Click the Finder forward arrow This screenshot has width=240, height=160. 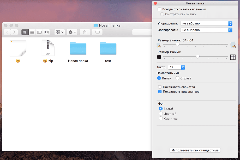[x=14, y=32]
